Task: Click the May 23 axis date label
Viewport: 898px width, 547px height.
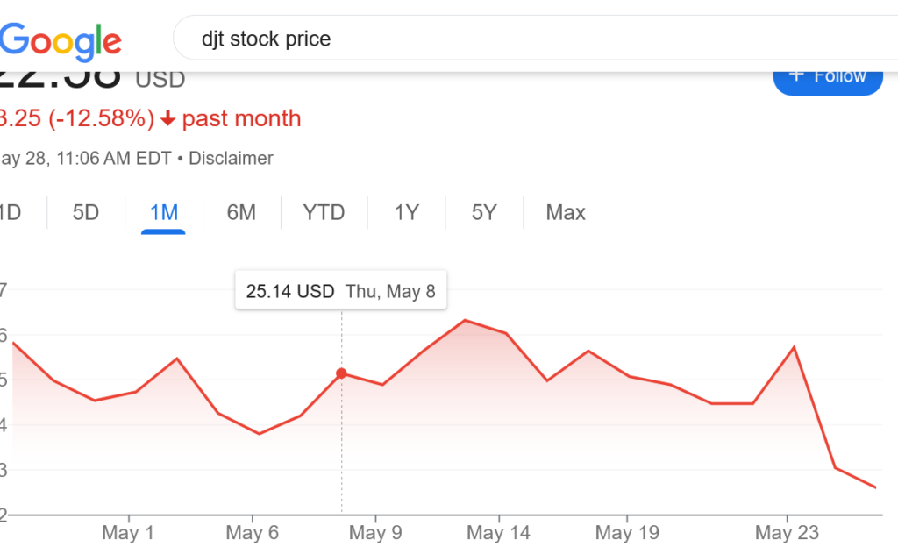Action: point(786,533)
